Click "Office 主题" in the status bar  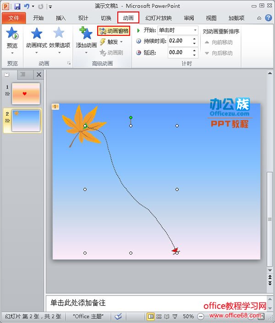(88, 316)
